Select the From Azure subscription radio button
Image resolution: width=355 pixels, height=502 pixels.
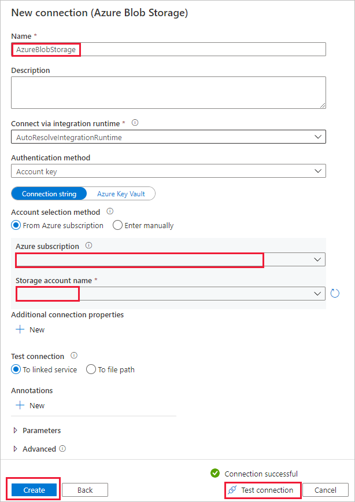[x=16, y=225]
